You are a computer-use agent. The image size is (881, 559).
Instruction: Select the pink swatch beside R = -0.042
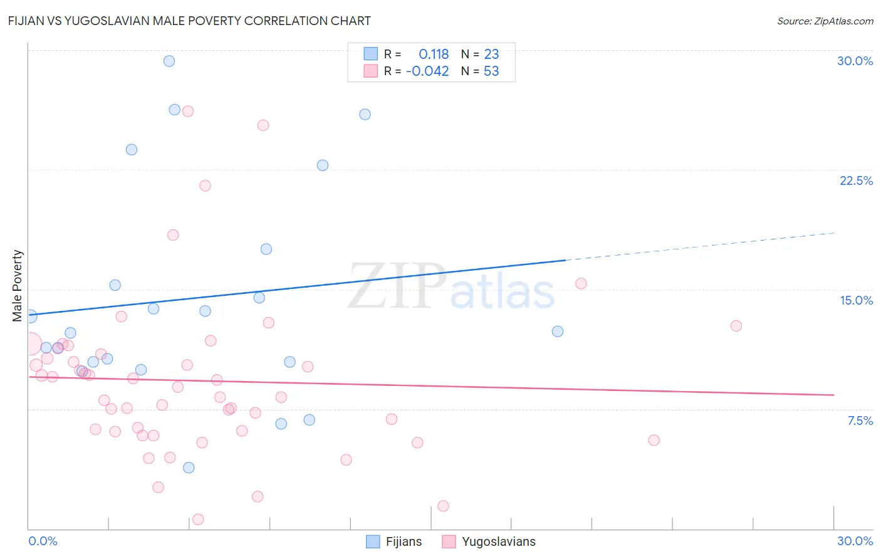(x=371, y=71)
